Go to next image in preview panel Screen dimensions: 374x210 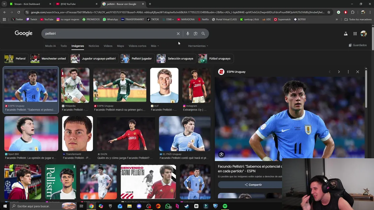pos(339,72)
